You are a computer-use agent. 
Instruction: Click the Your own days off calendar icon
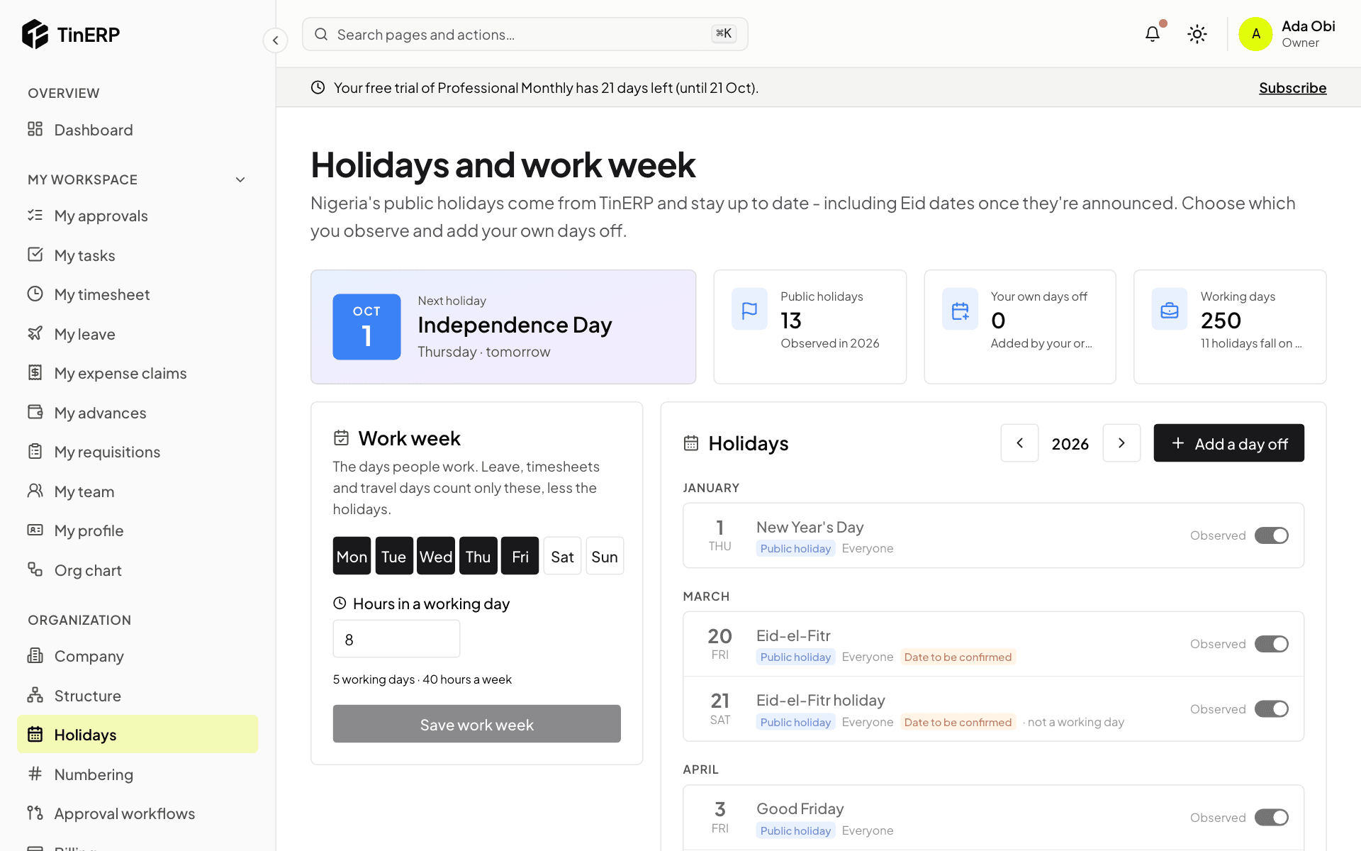coord(960,309)
